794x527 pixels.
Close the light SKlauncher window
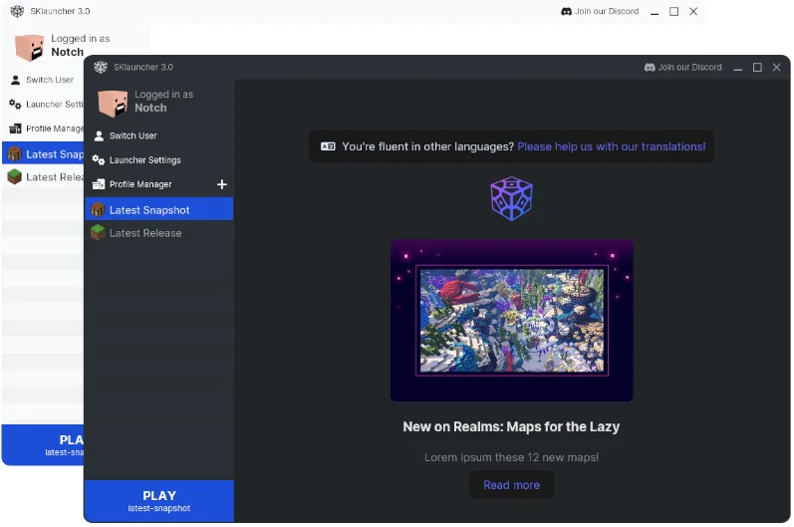(693, 11)
